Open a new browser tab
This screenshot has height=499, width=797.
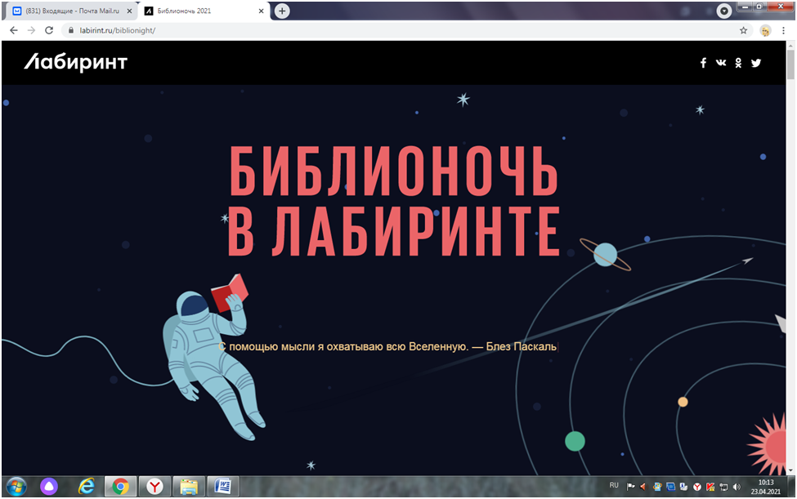(x=282, y=11)
